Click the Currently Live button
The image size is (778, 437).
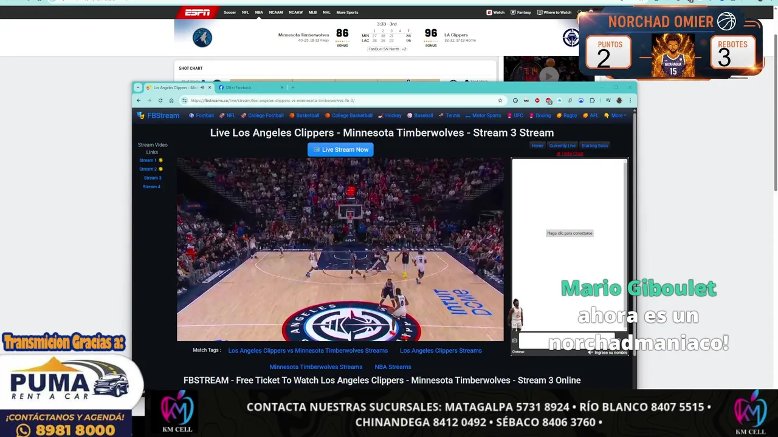(x=562, y=146)
